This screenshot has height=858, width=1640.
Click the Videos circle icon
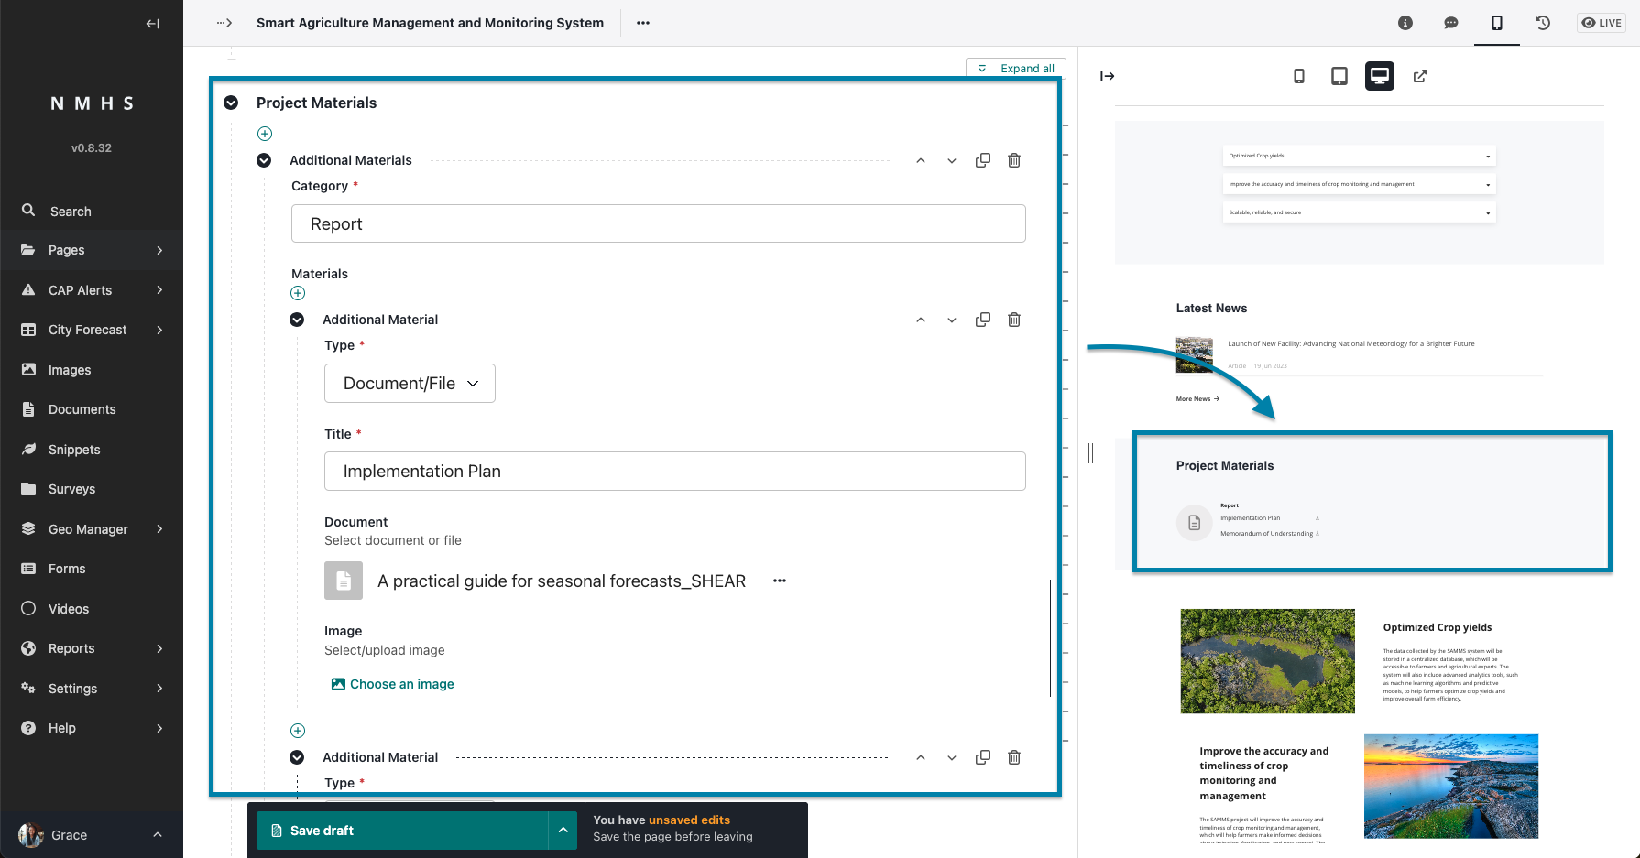(28, 609)
